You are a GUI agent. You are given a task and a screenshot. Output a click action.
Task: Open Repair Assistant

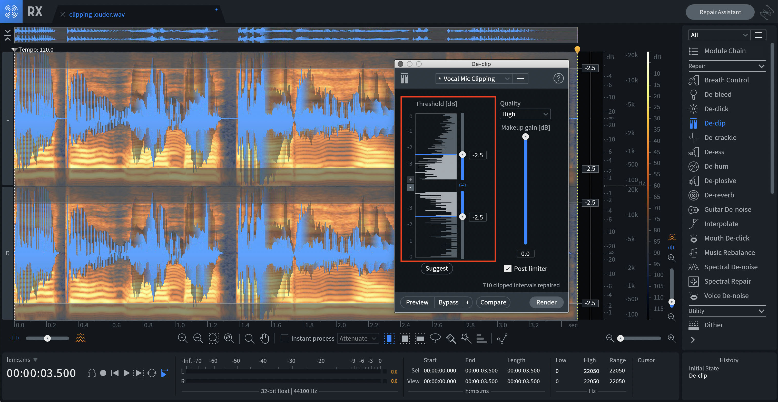pos(720,12)
